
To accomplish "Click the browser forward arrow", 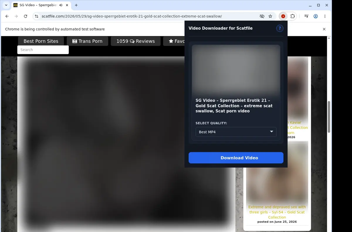I will 16,16.
